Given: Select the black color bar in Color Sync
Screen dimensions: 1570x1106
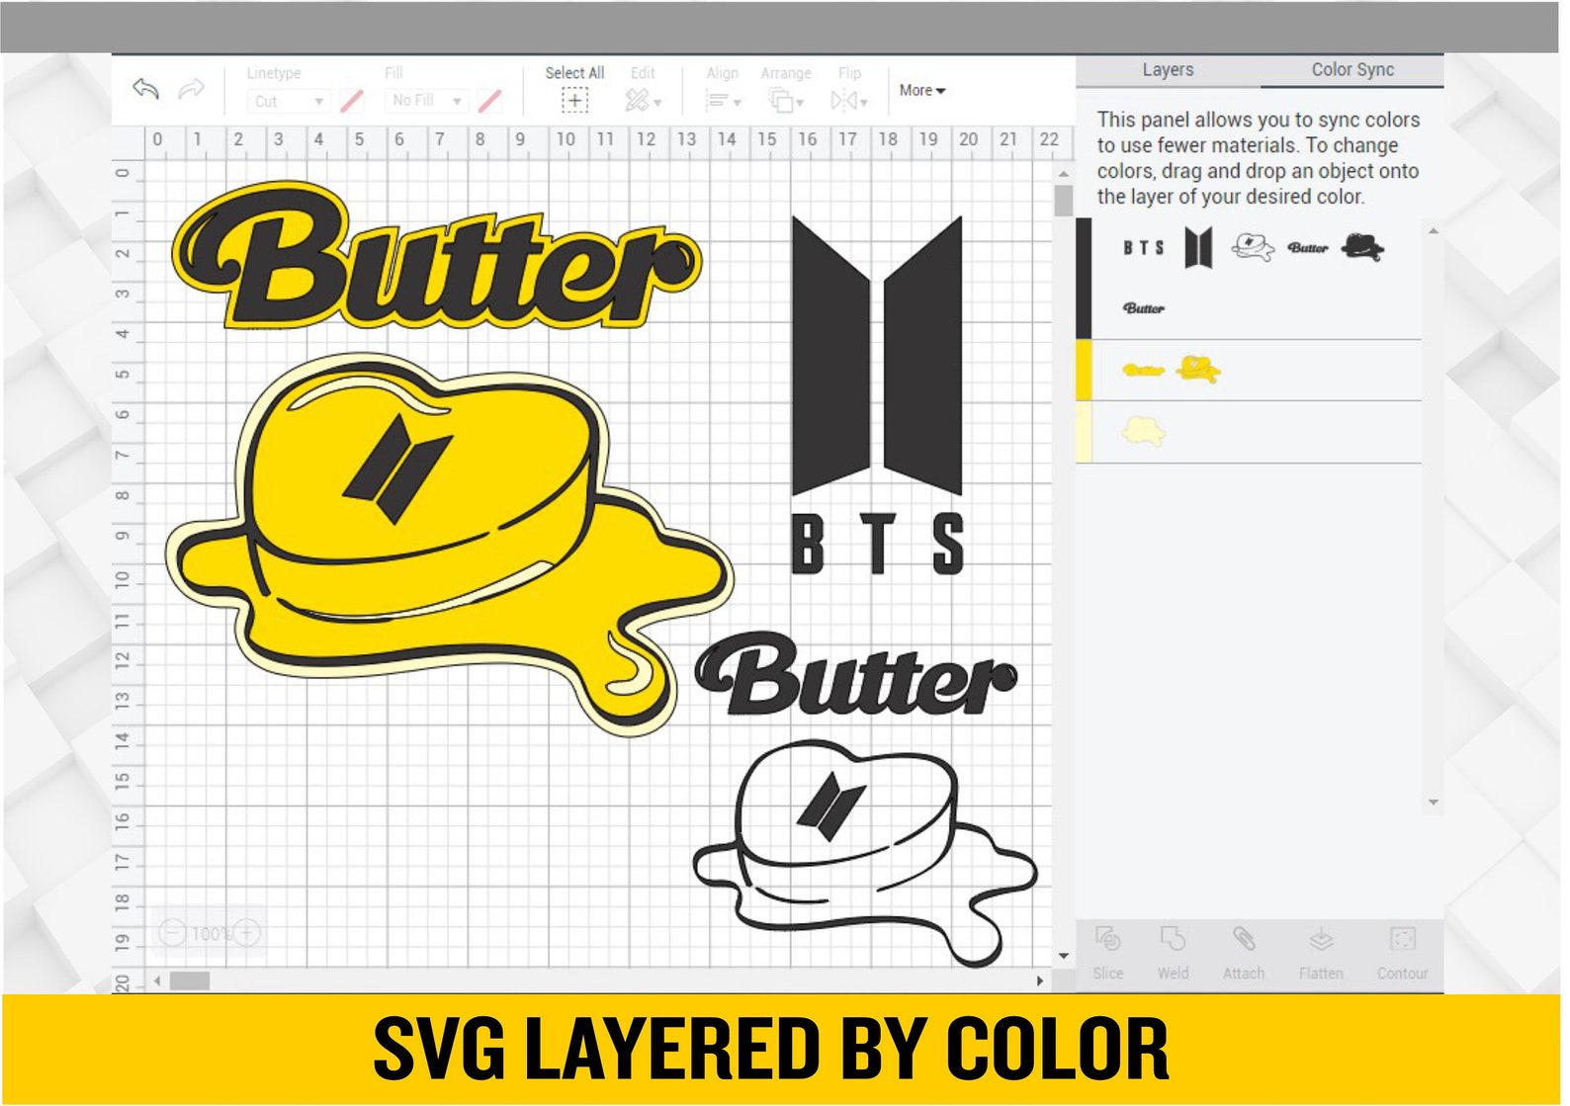Looking at the screenshot, I should click(1085, 279).
